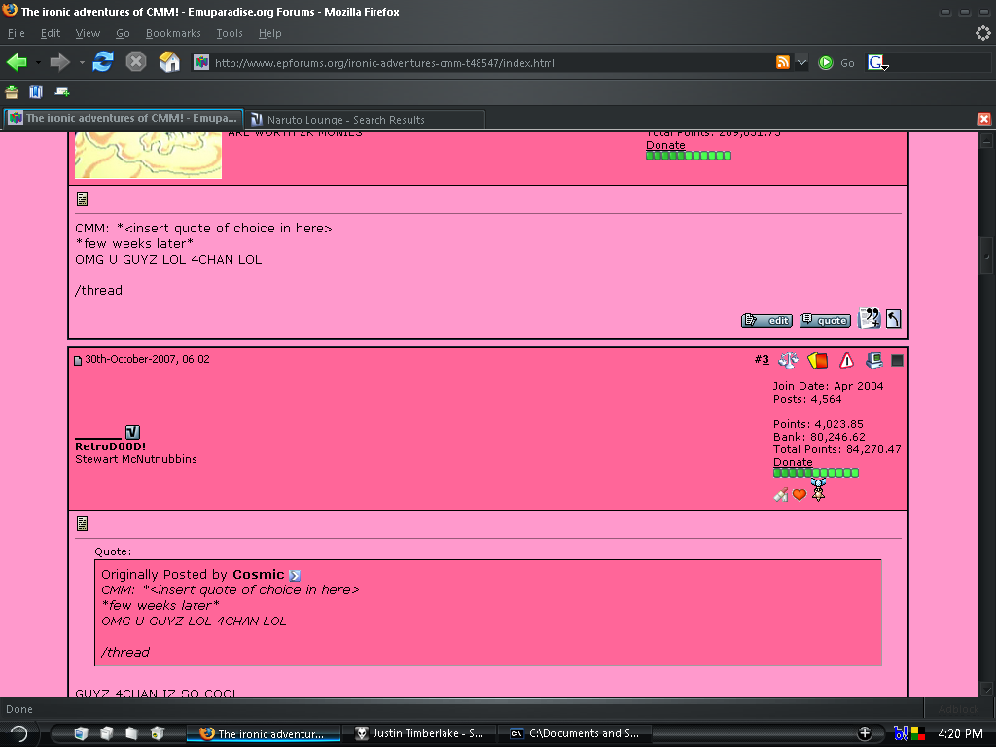Click the post number #3 link

(x=762, y=360)
